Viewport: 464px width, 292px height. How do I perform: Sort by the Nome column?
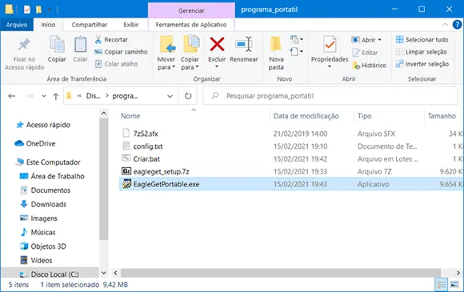pos(130,116)
